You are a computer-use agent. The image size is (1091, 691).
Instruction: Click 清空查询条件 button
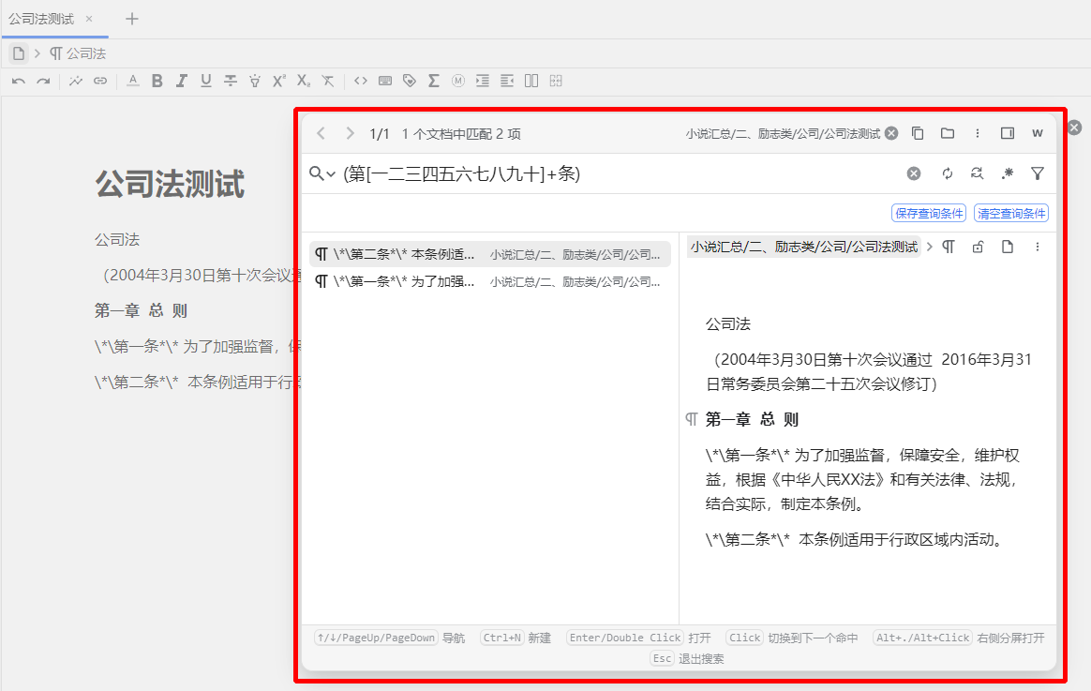[1010, 214]
